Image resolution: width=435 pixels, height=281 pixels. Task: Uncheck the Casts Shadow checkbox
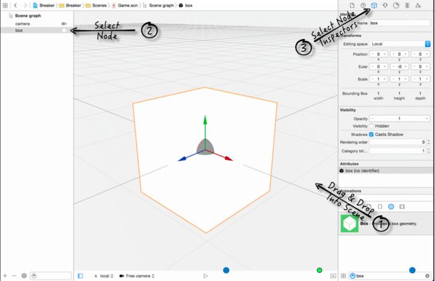[x=371, y=135]
